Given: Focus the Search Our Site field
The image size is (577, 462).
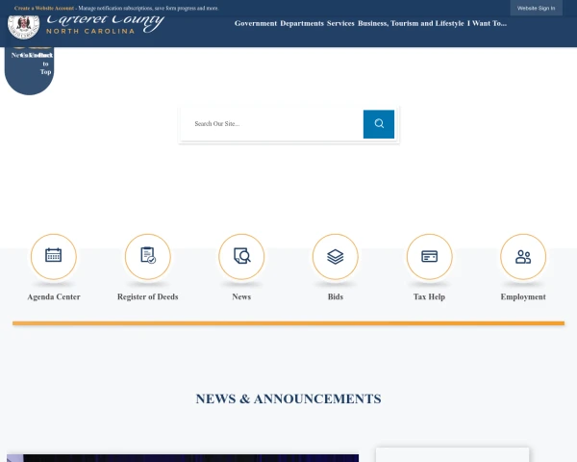Looking at the screenshot, I should pos(272,124).
